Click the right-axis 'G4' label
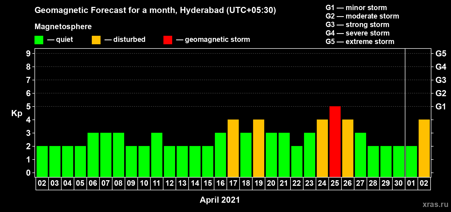 click(x=441, y=67)
